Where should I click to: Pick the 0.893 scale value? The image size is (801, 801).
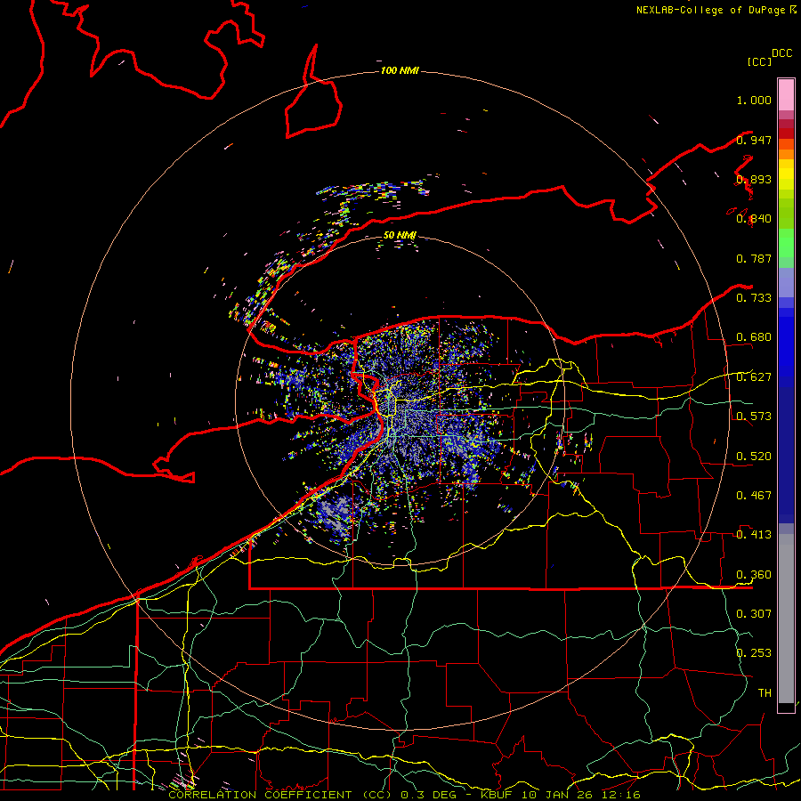click(x=754, y=179)
